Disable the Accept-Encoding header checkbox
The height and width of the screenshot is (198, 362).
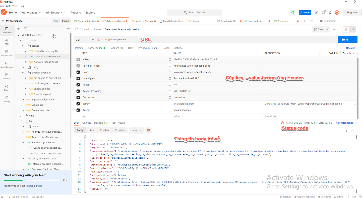click(x=78, y=91)
